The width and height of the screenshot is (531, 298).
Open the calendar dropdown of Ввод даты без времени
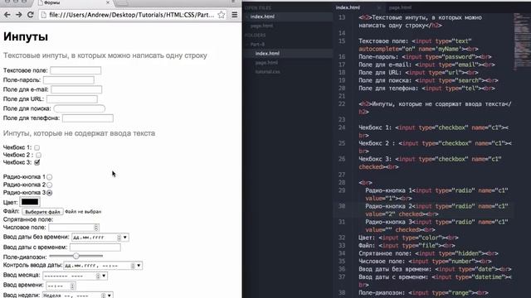125,238
